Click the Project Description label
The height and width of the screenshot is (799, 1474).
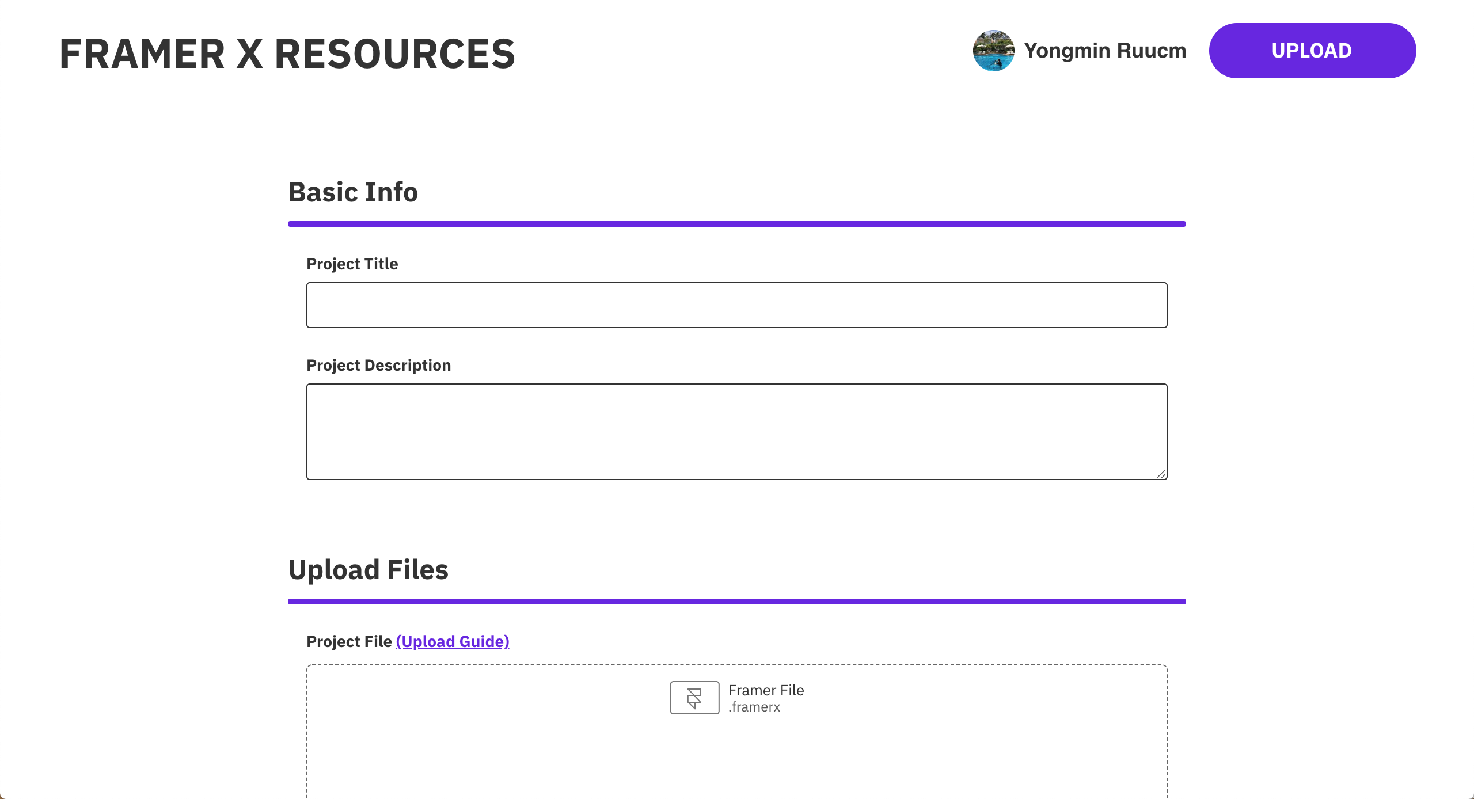tap(378, 365)
